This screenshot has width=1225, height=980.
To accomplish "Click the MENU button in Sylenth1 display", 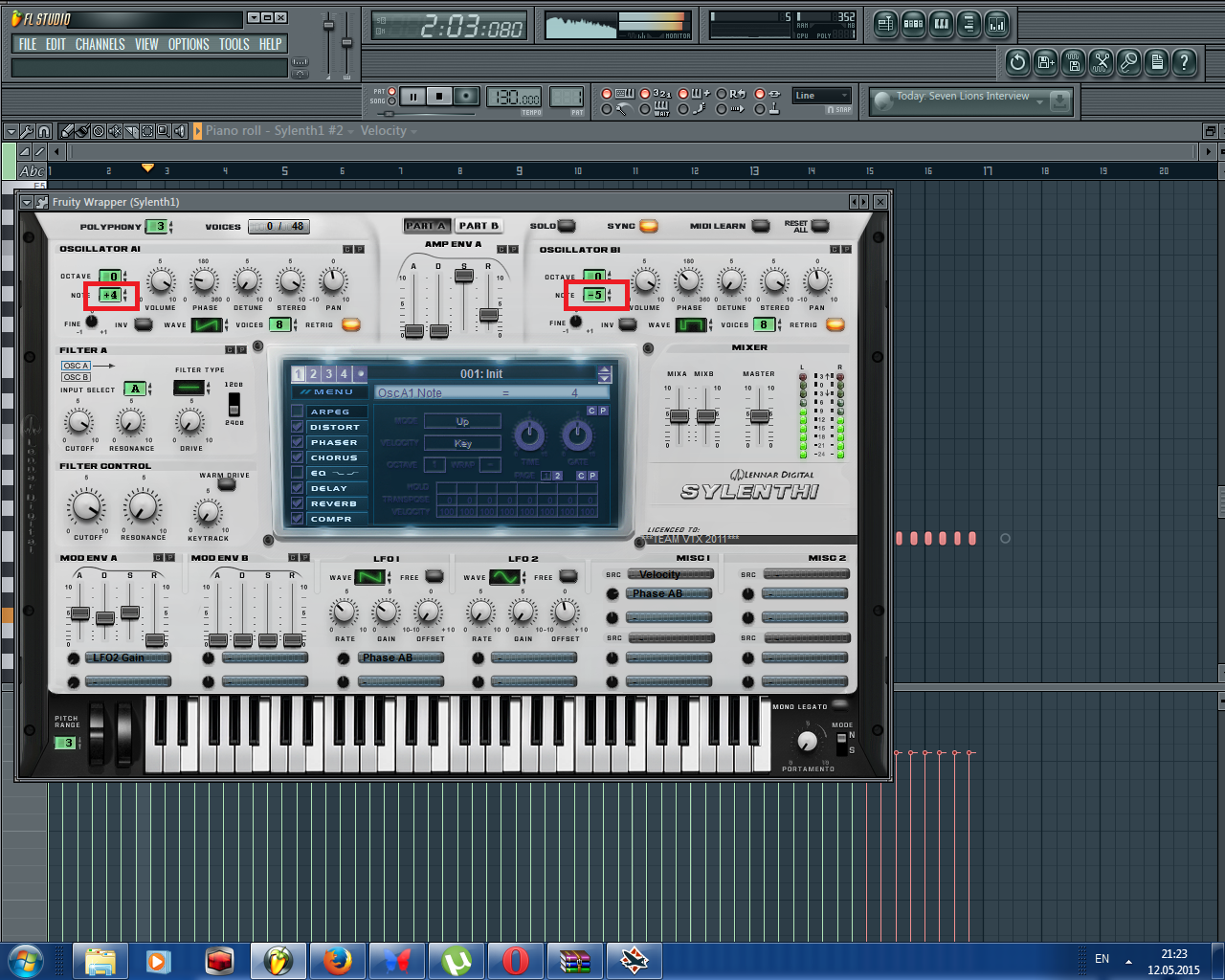I will pyautogui.click(x=328, y=392).
